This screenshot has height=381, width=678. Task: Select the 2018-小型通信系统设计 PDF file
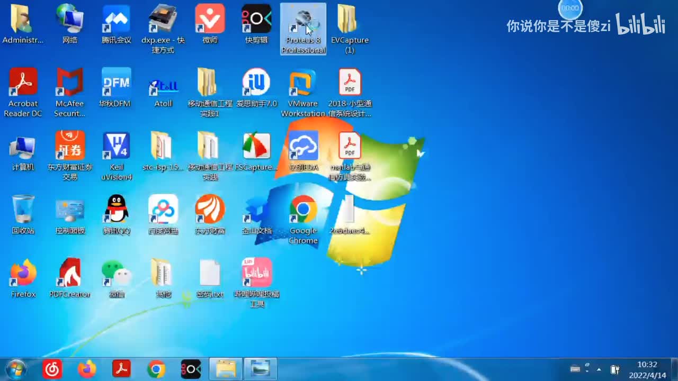click(350, 92)
